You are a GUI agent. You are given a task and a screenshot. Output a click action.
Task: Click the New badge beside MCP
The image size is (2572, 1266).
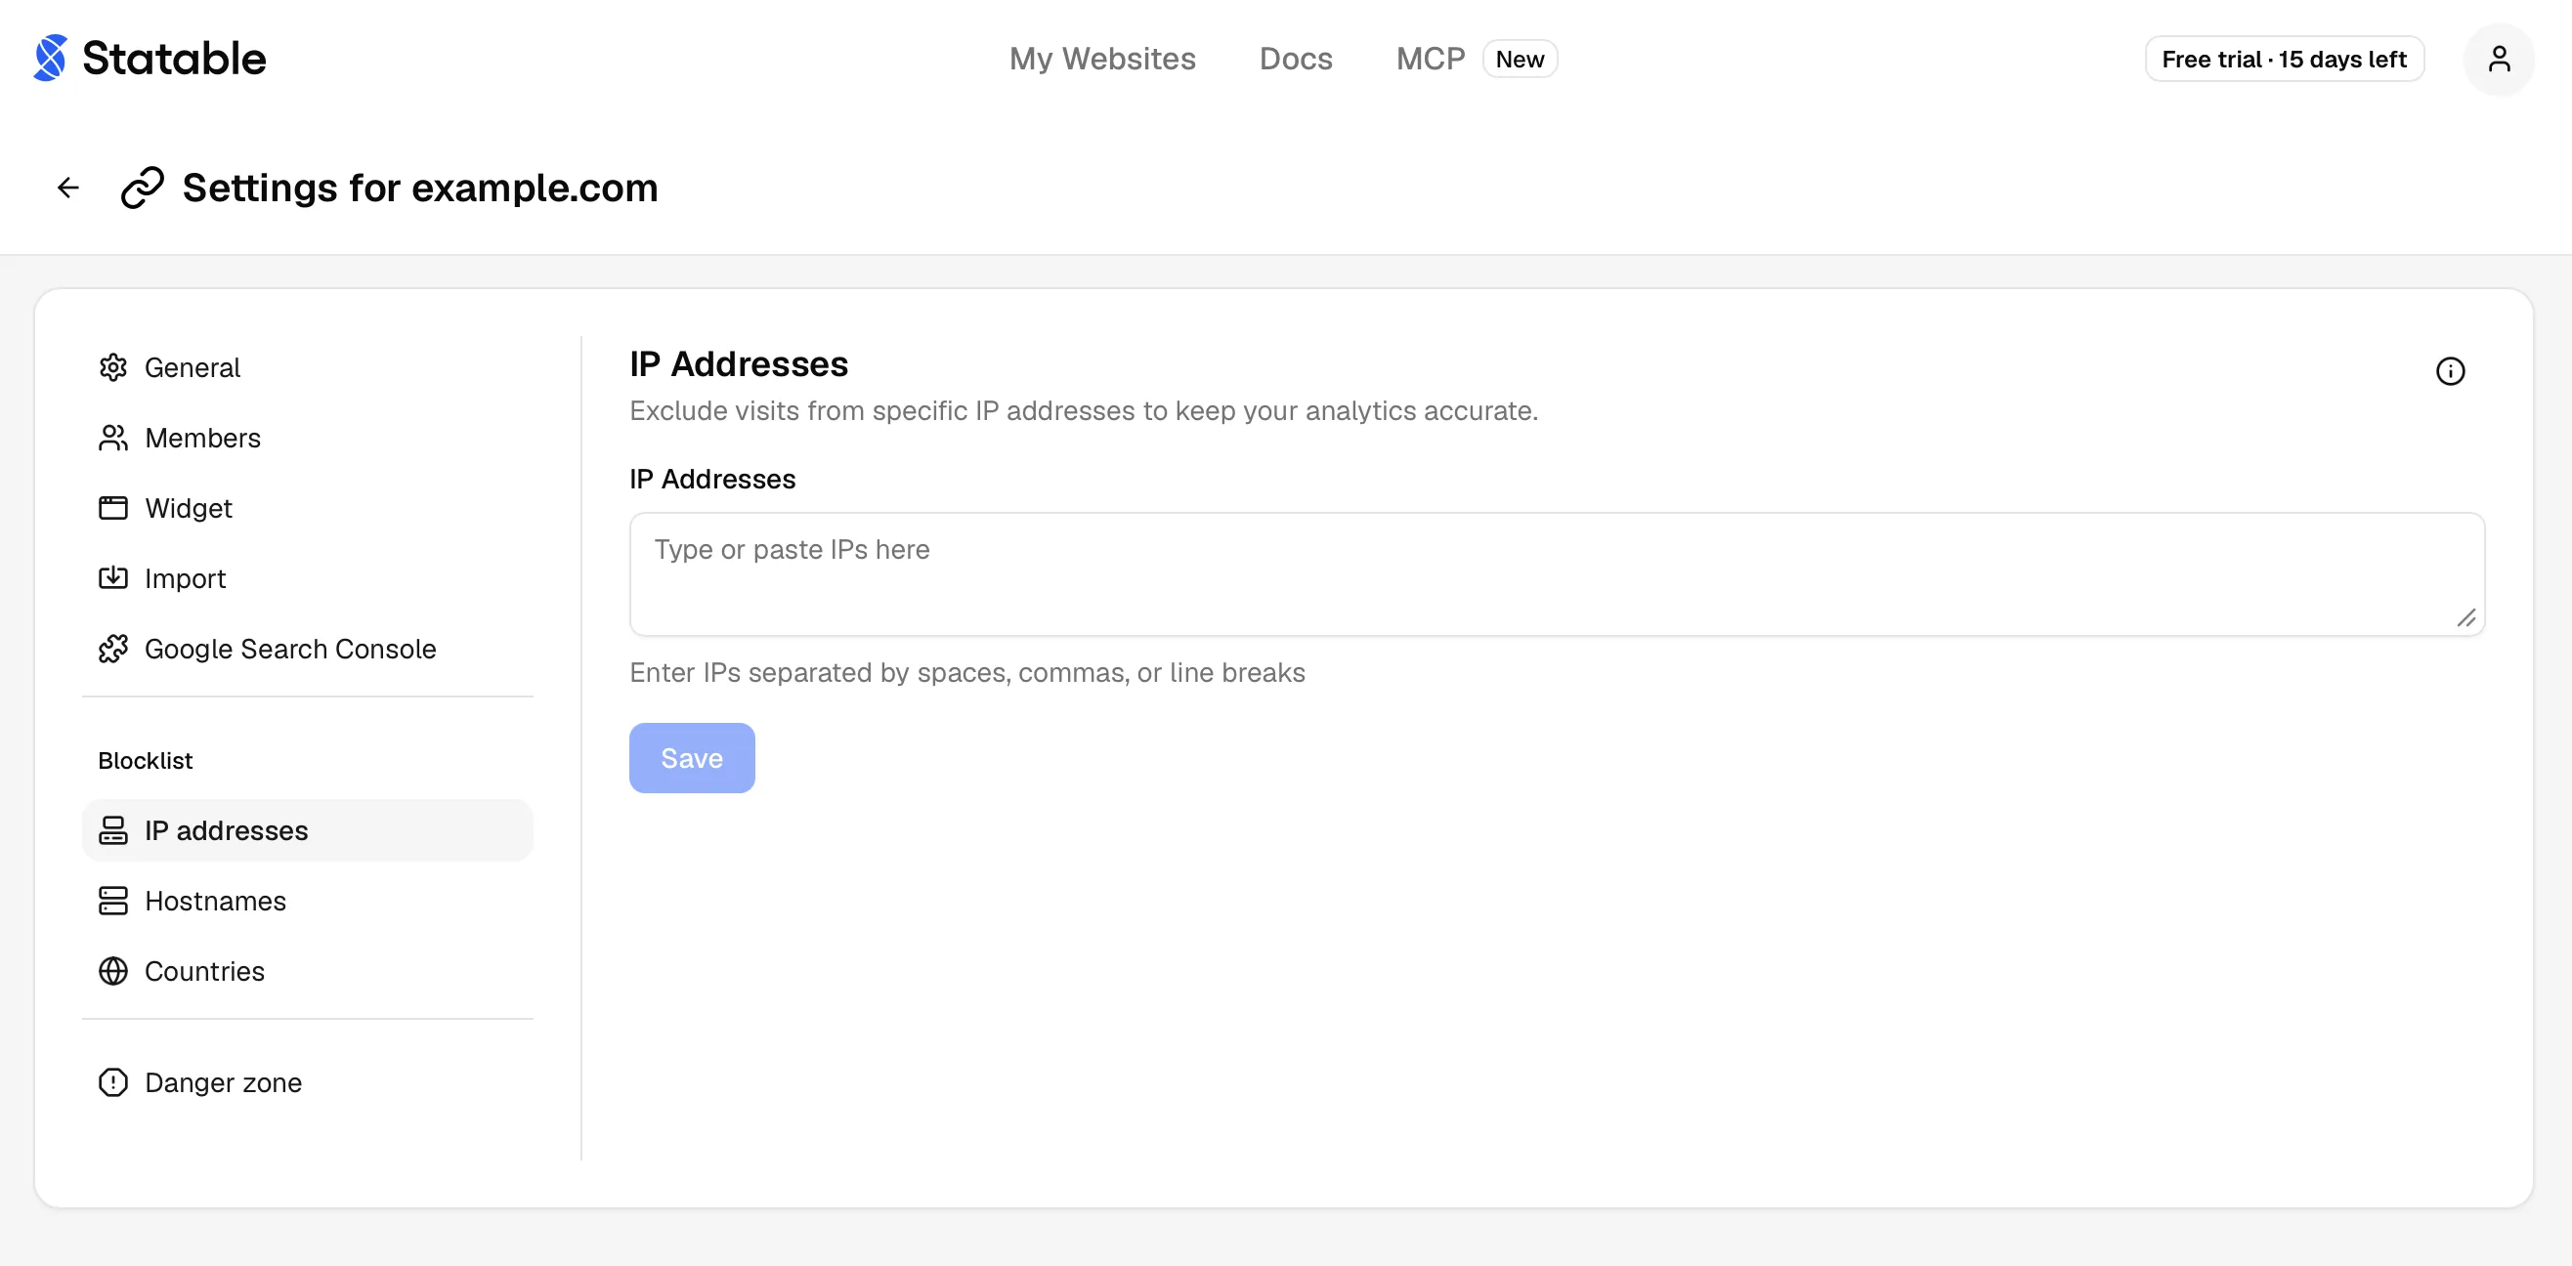click(x=1520, y=59)
